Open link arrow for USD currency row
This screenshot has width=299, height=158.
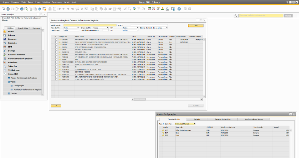163,131
